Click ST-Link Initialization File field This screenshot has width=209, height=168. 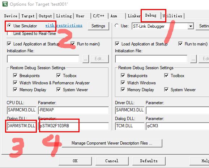pyautogui.click(x=151, y=59)
